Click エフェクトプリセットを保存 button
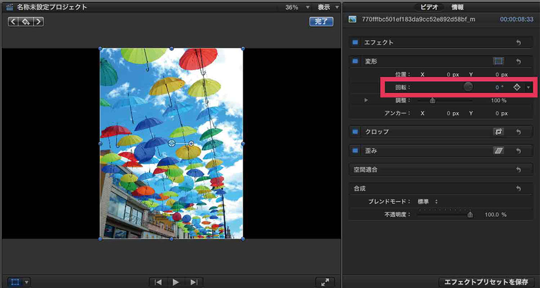 tap(486, 282)
